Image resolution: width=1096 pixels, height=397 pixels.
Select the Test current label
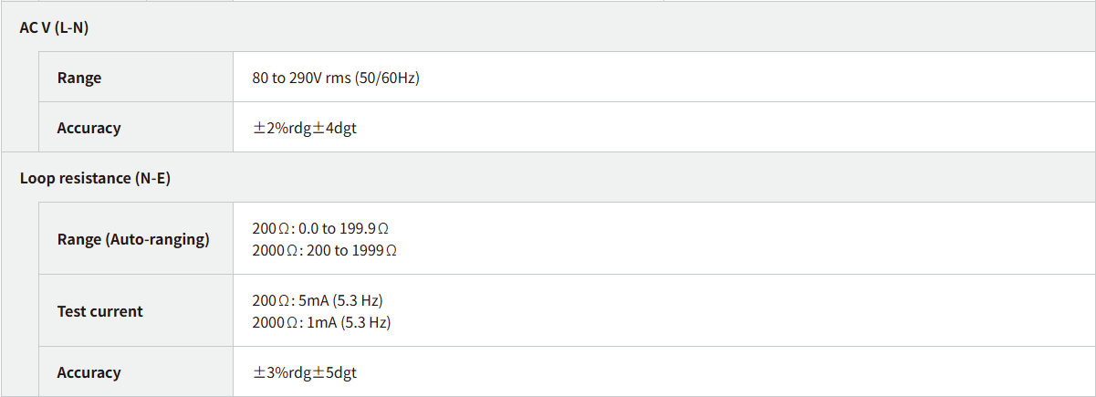[x=99, y=311]
